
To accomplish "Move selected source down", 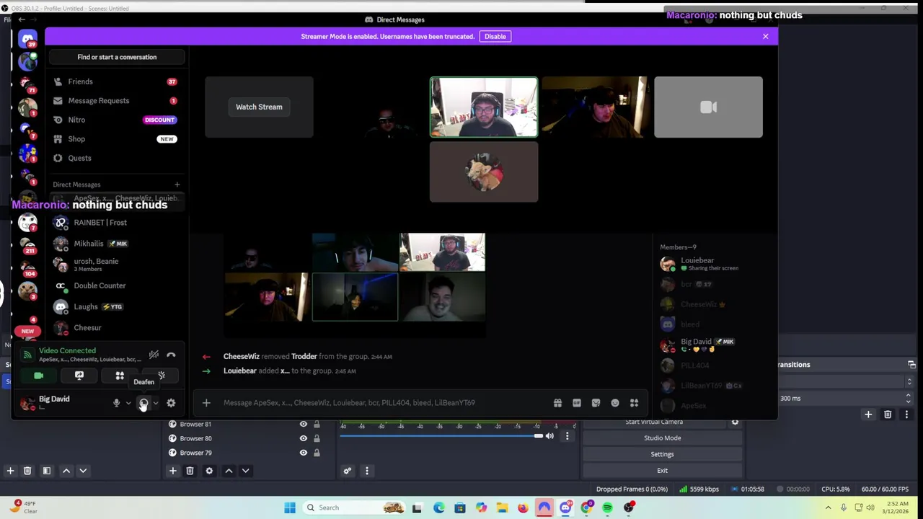I will (245, 471).
